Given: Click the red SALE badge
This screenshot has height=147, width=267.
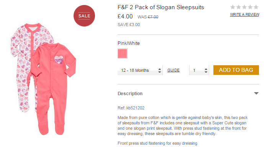Looking at the screenshot, I should (84, 16).
